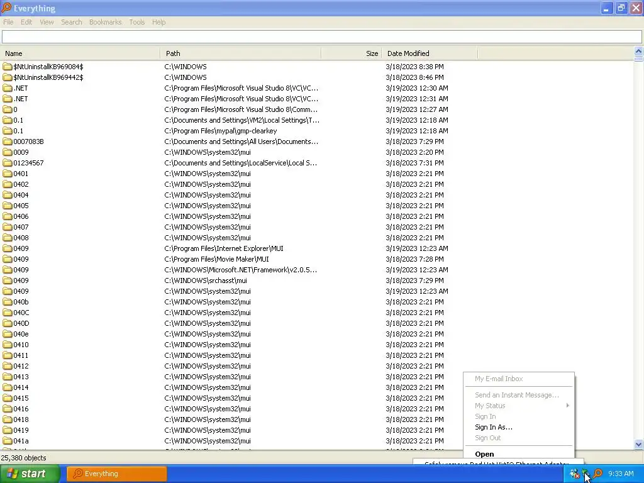Open the Tools menu
Screen dimensions: 644x483
(x=136, y=22)
